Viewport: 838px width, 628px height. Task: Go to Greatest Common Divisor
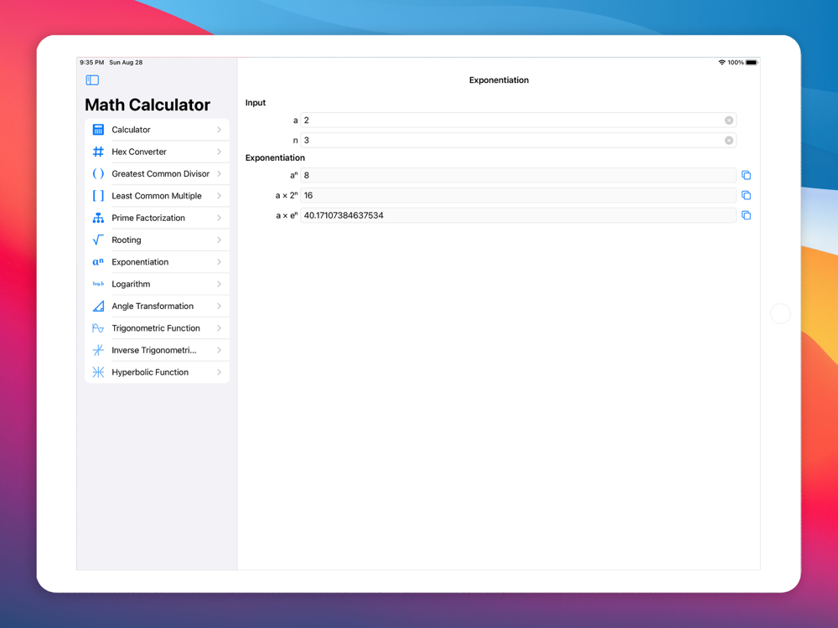158,173
